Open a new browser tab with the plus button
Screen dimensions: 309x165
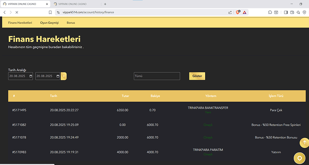[105, 4]
